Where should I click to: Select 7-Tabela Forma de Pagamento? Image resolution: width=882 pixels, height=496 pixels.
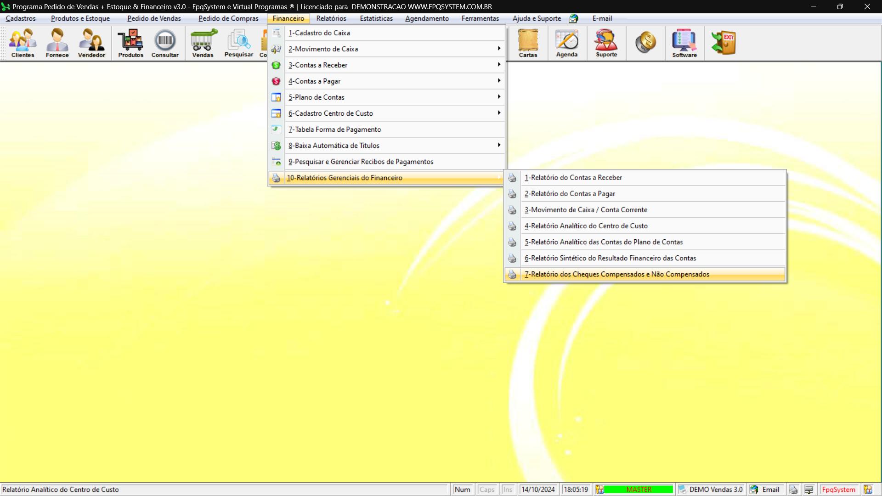coord(386,130)
